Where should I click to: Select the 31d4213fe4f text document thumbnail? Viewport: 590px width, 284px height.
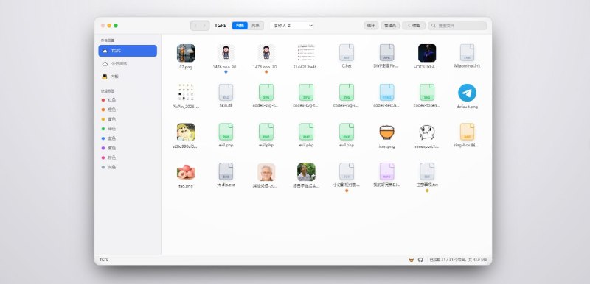pos(306,53)
